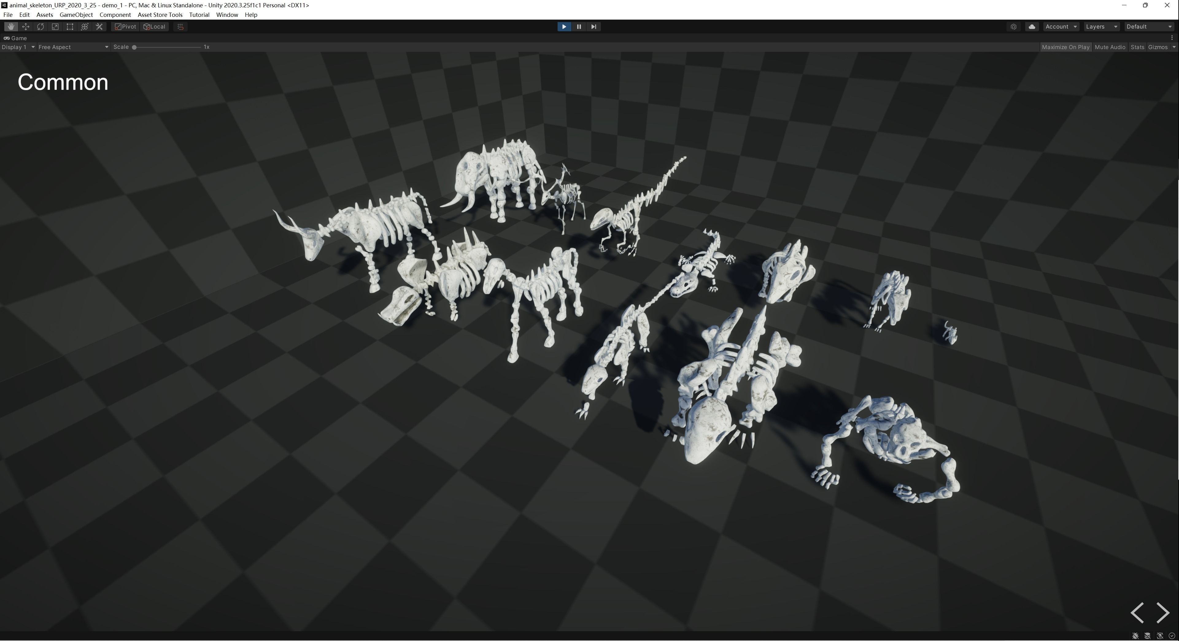Minimize the Unity window
Screen dimensions: 1179x641
coord(1124,5)
